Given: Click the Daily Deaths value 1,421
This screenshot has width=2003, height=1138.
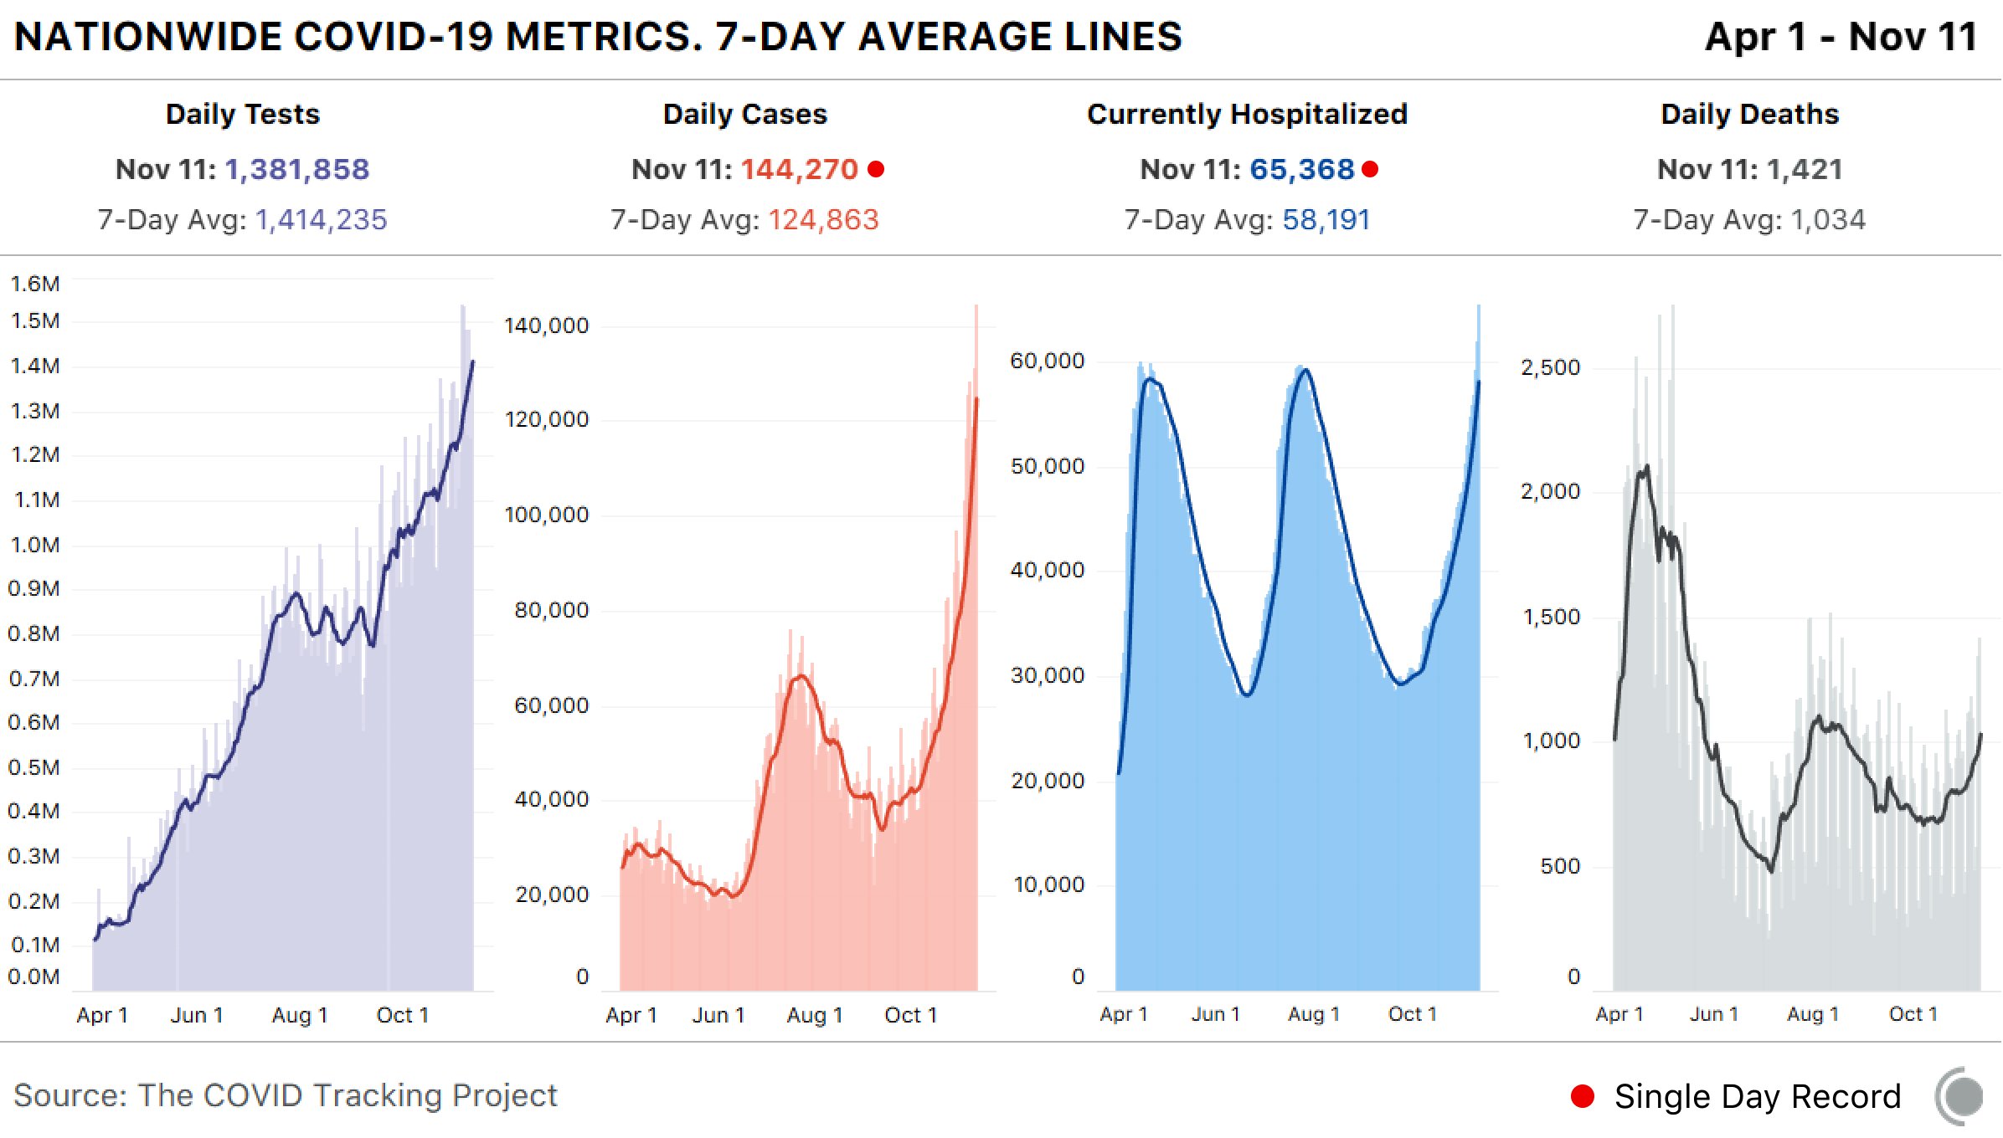Looking at the screenshot, I should 1805,170.
